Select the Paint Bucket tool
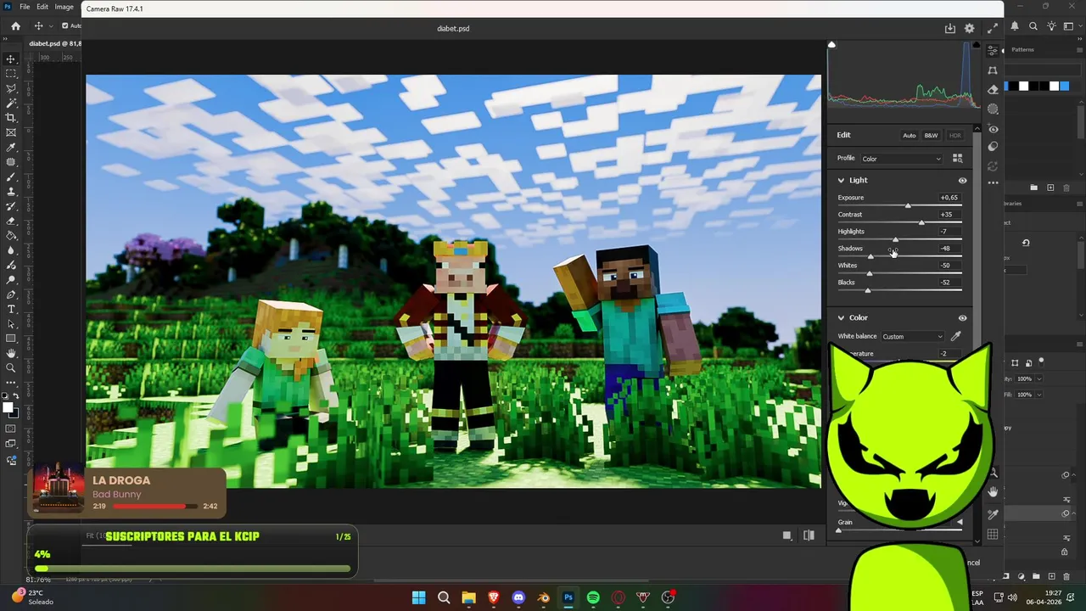The width and height of the screenshot is (1086, 611). tap(11, 236)
